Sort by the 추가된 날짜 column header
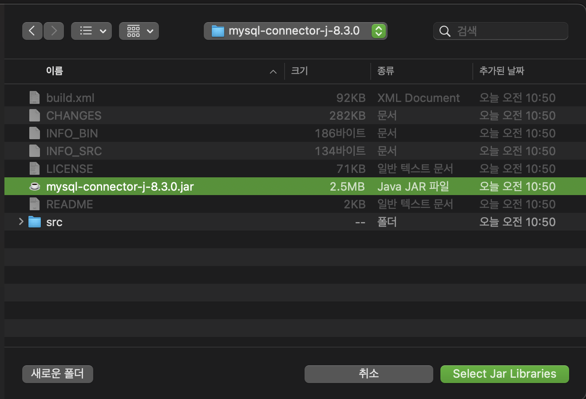Screen dimensions: 586x399 pyautogui.click(x=502, y=71)
